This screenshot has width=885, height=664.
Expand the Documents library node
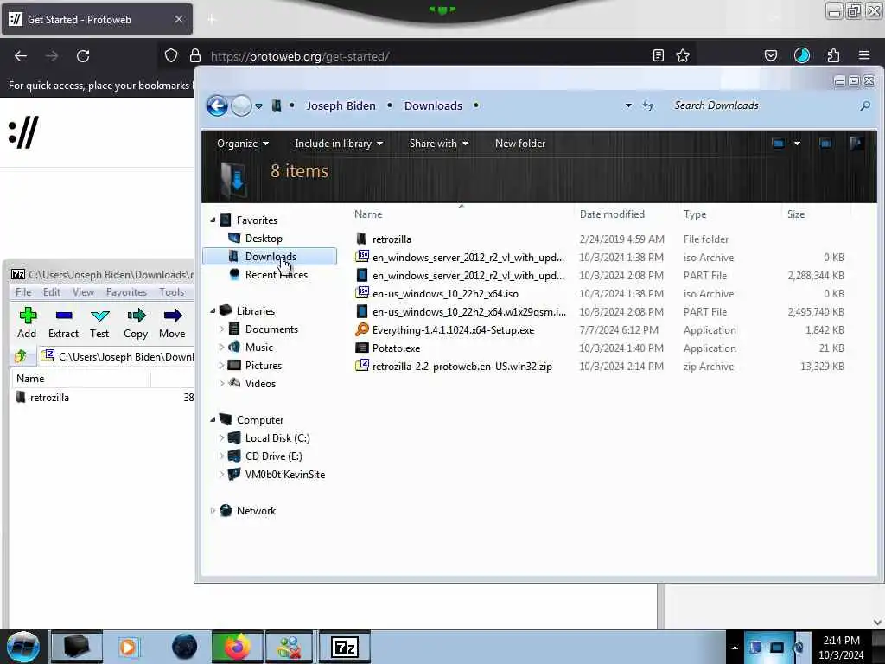click(x=221, y=329)
